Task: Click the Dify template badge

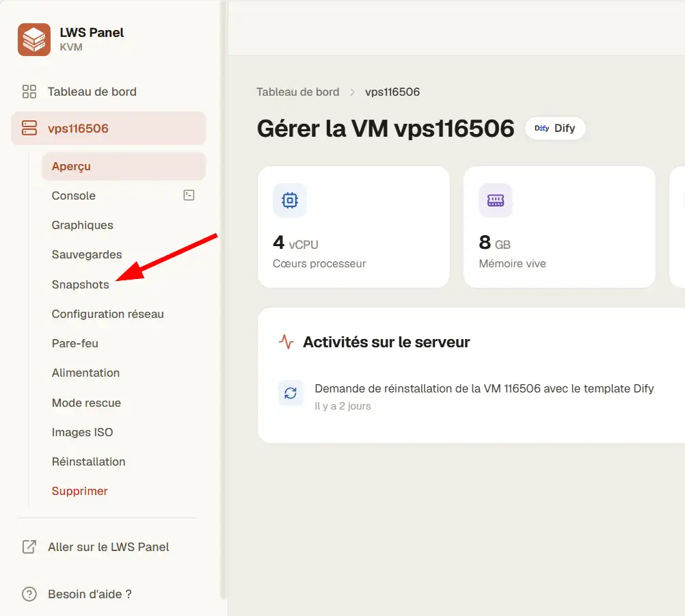Action: [x=555, y=128]
